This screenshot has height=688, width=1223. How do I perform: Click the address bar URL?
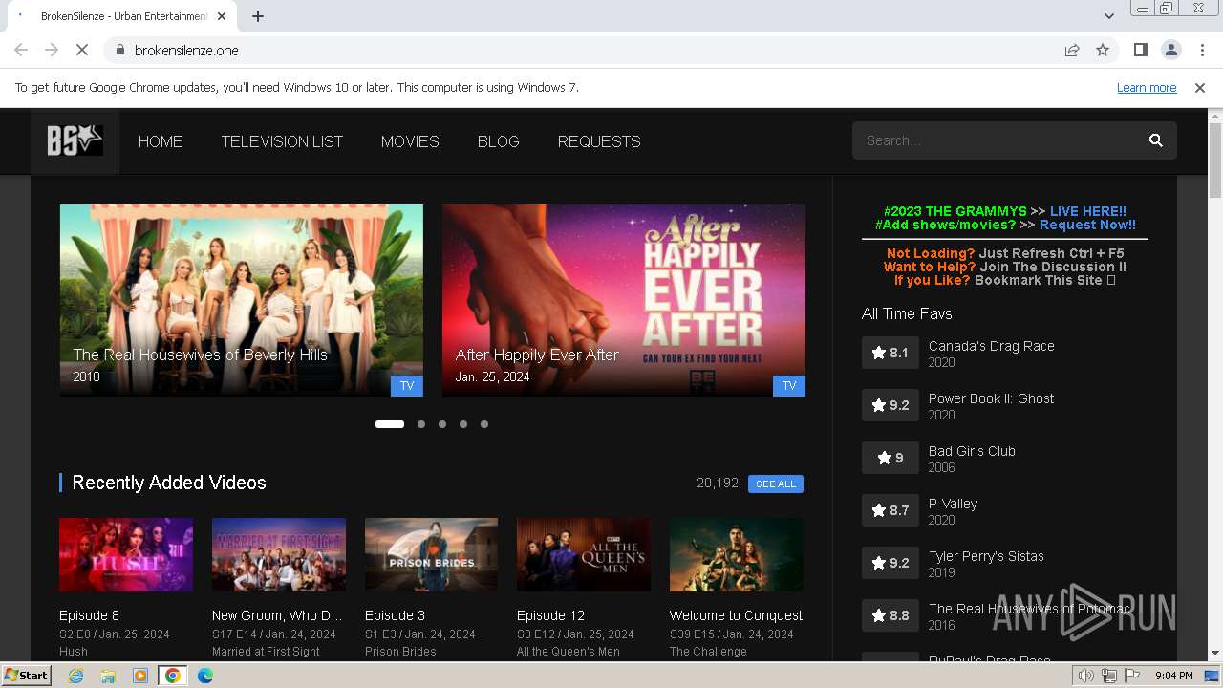click(x=186, y=50)
